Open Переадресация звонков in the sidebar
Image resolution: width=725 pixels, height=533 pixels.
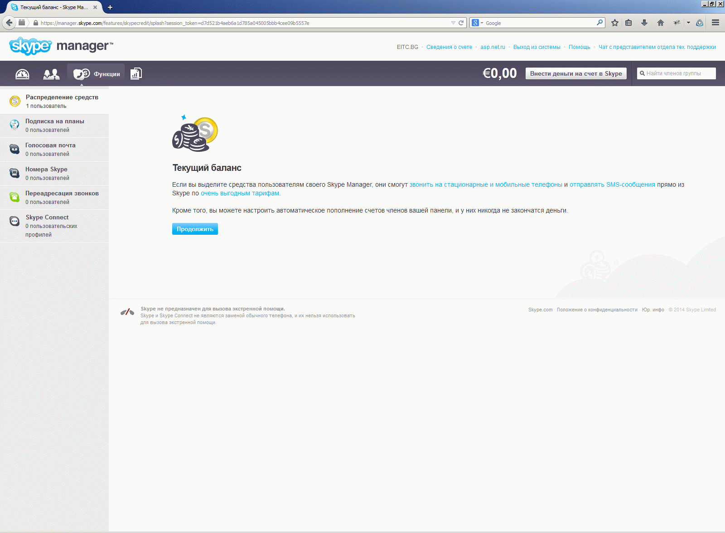point(54,198)
